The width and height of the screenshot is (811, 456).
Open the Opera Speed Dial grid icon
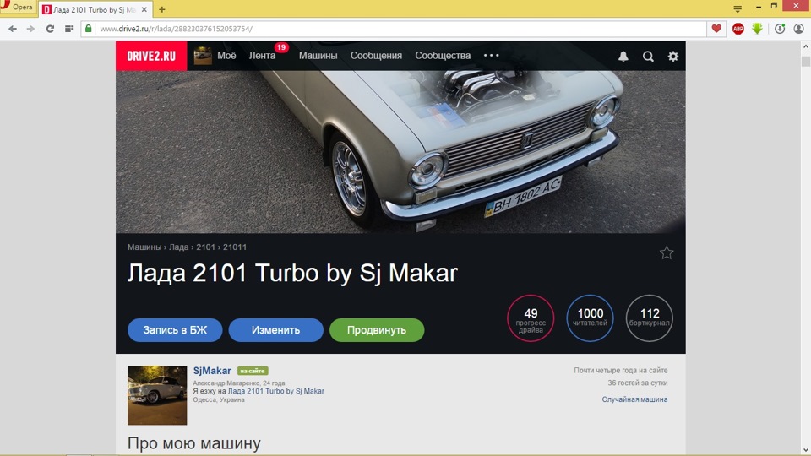click(69, 29)
